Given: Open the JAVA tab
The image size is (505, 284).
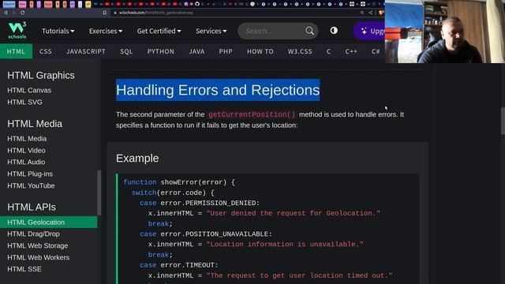Looking at the screenshot, I should click(x=196, y=51).
